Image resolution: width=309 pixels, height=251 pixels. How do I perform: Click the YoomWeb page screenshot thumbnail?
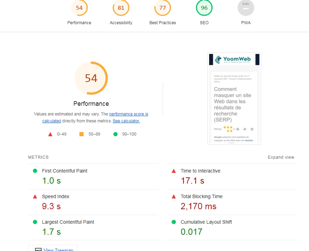click(x=234, y=99)
